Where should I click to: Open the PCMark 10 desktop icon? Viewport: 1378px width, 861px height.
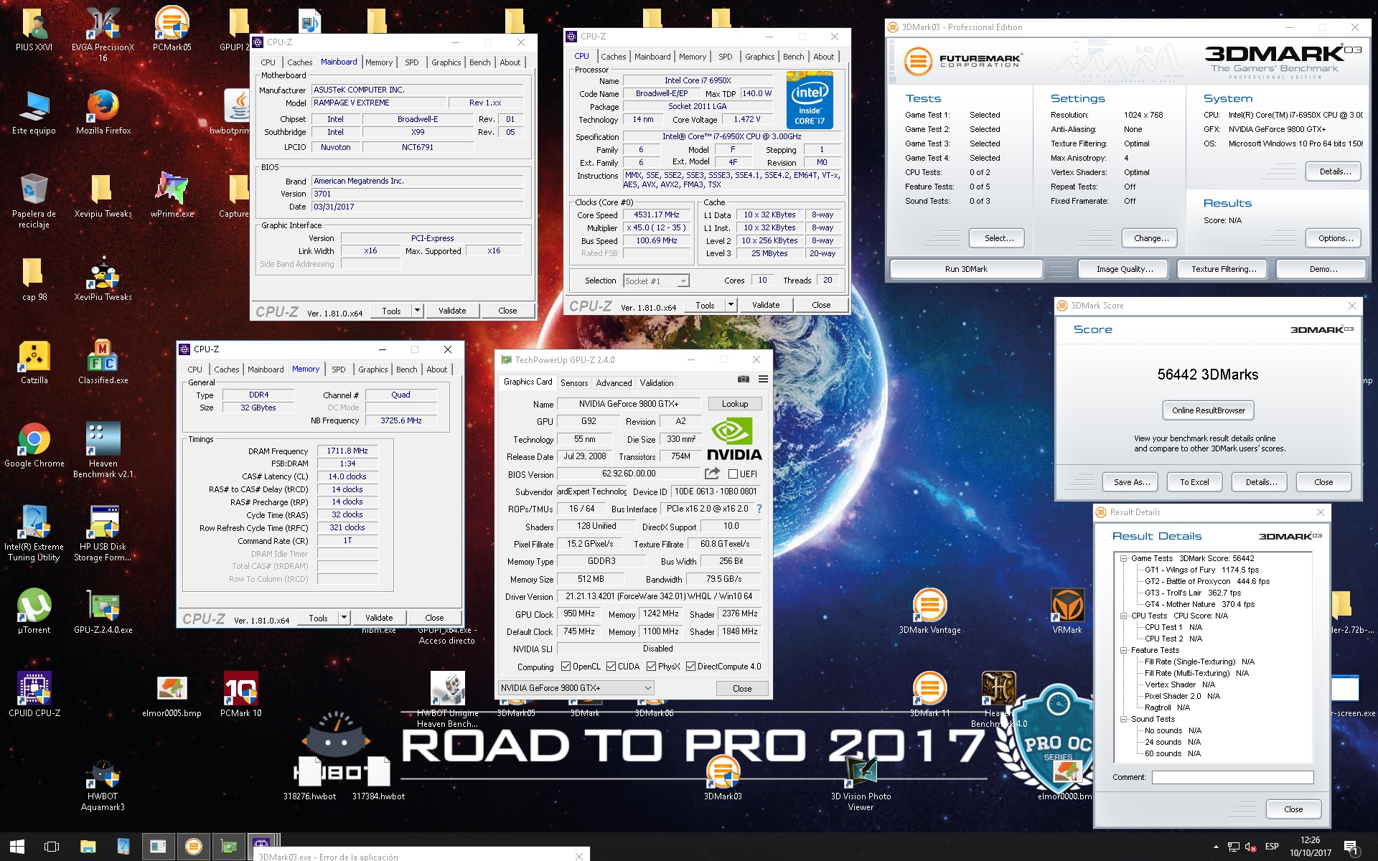click(241, 695)
